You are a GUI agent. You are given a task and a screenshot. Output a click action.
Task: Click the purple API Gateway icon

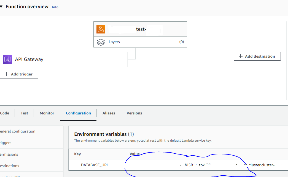point(7,59)
